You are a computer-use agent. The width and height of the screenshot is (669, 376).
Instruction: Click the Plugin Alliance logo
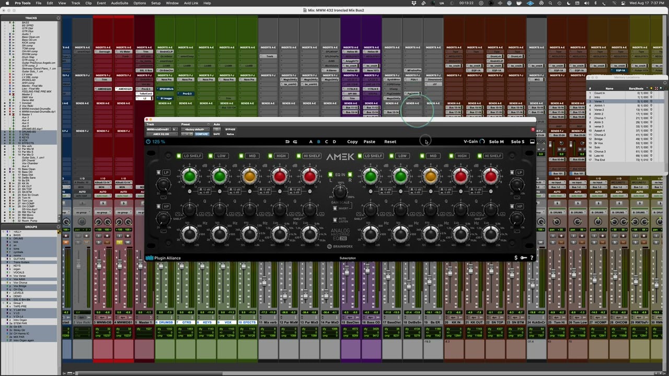pyautogui.click(x=163, y=258)
